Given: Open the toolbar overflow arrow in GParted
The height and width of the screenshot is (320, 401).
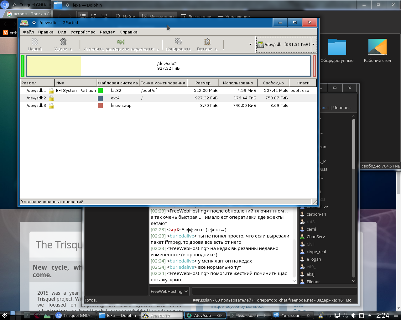Looking at the screenshot, I should click(x=250, y=44).
